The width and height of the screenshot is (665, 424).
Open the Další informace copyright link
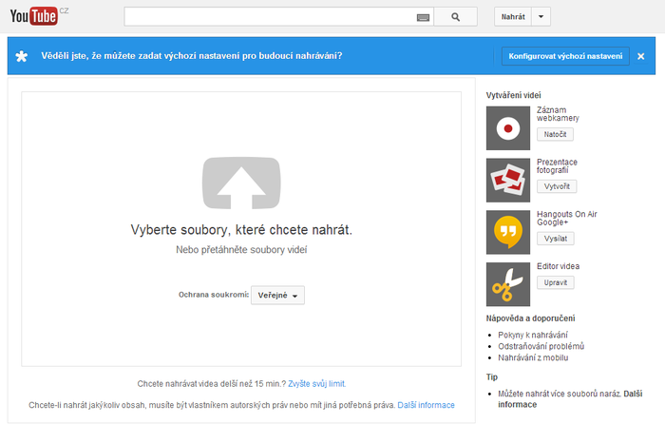click(426, 405)
